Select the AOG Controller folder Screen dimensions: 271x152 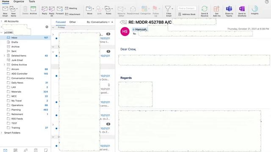point(25,73)
